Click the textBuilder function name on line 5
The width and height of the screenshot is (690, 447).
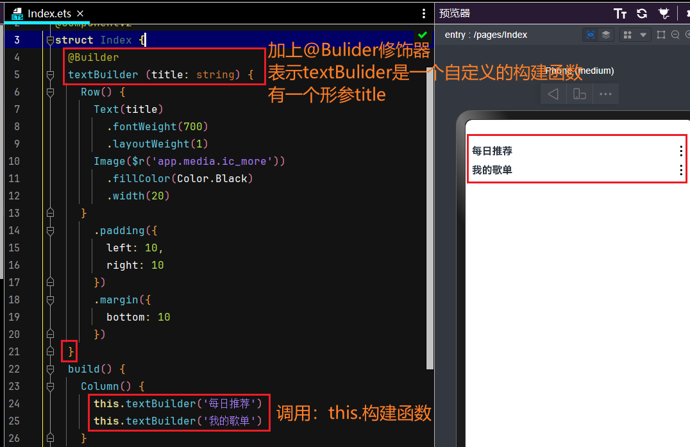point(103,75)
